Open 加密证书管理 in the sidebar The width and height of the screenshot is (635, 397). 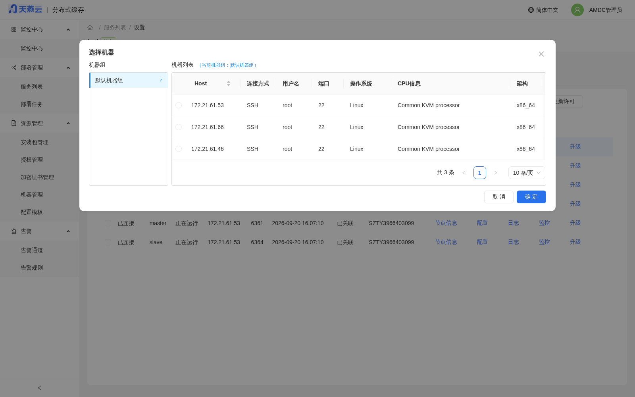(37, 177)
